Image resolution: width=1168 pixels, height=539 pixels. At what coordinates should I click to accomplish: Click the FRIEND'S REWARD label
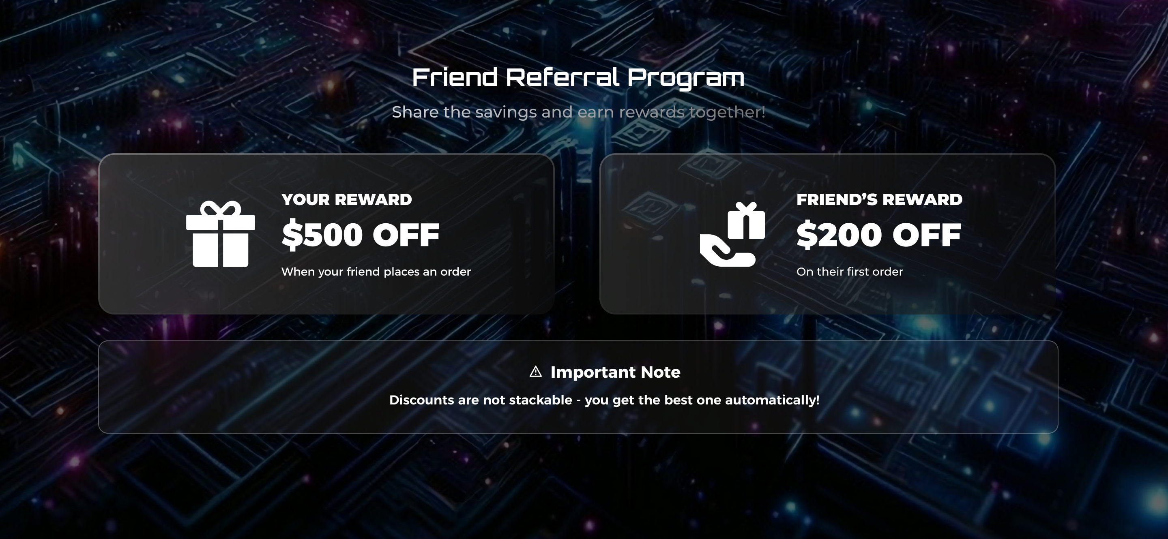click(879, 199)
